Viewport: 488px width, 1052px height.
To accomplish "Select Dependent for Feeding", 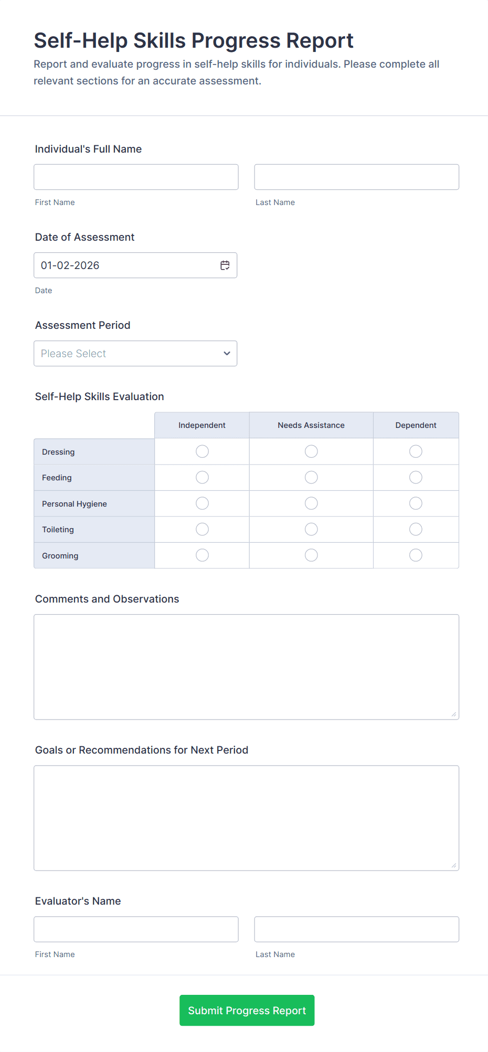I will [415, 477].
